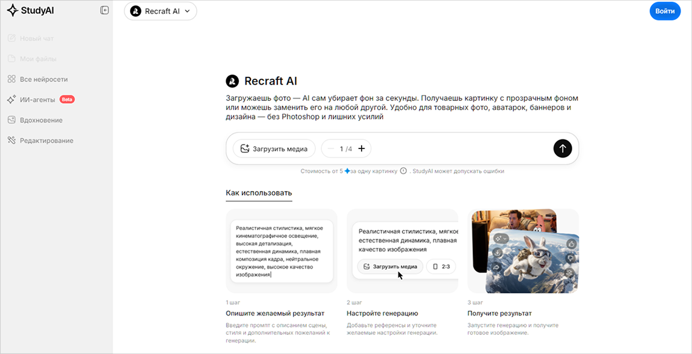
Task: Click the like icon on rabbit image
Action: tap(570, 243)
